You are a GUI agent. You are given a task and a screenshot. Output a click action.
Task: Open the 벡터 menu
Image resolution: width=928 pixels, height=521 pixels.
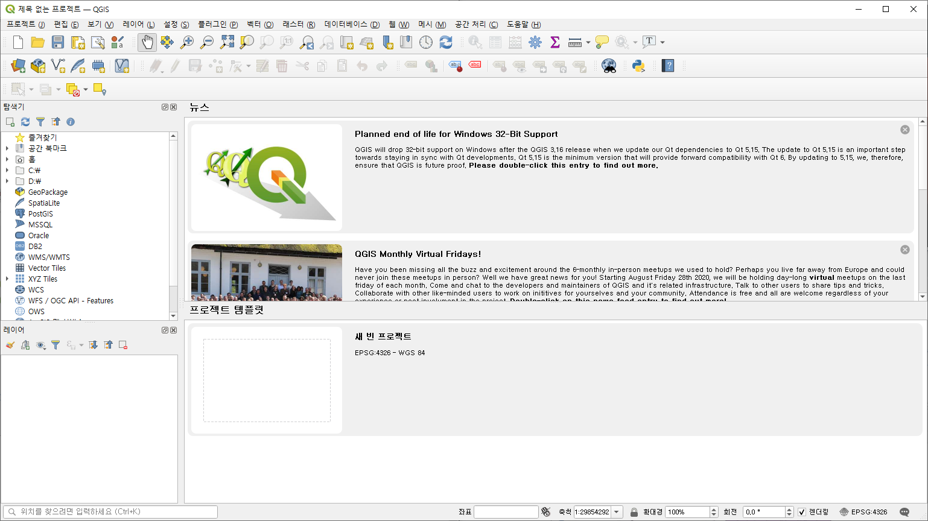pos(260,24)
